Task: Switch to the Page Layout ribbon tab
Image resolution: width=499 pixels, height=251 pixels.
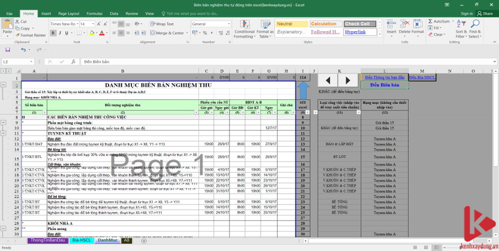Action: [68, 13]
